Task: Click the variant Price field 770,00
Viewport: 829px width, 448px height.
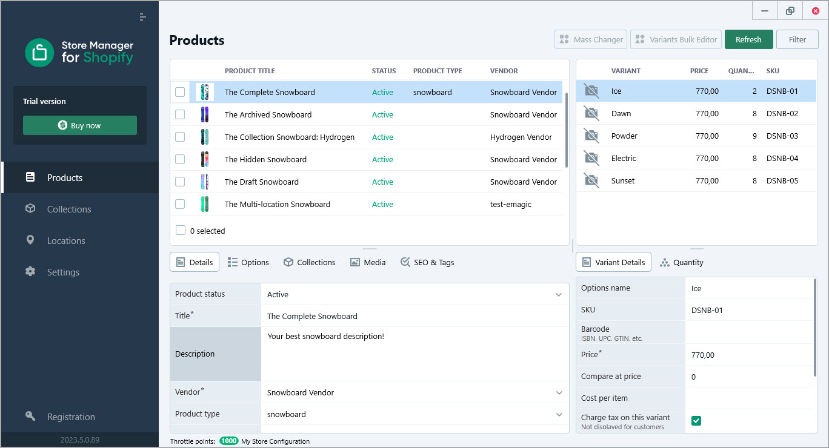Action: pyautogui.click(x=749, y=355)
